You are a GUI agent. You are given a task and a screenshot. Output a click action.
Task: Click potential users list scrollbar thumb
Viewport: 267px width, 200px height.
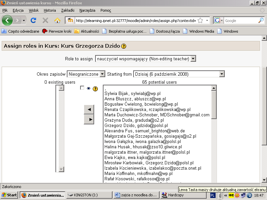pos(214,105)
